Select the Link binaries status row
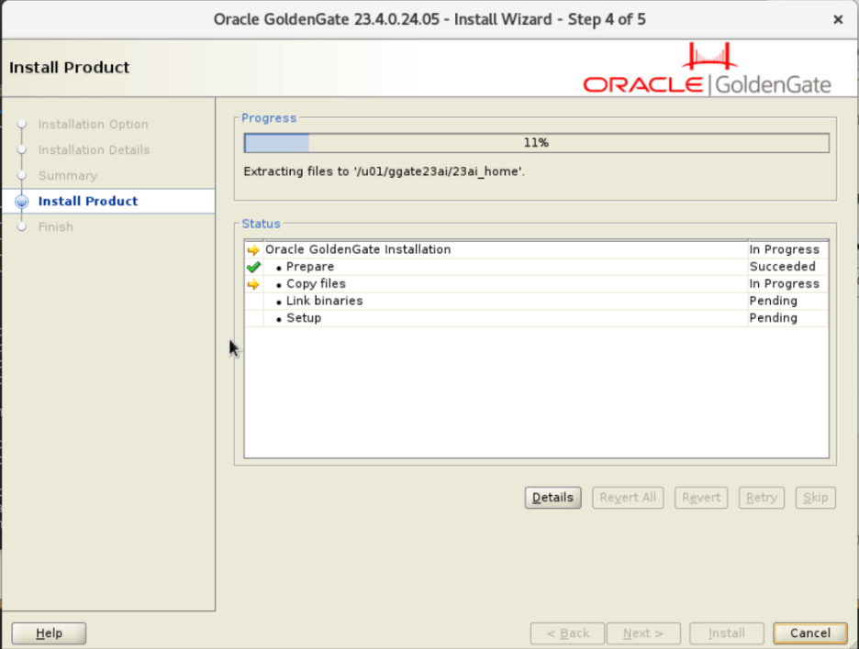Image resolution: width=859 pixels, height=649 pixels. point(536,301)
